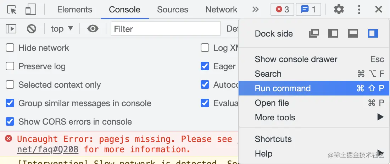The image size is (390, 164).
Task: Show more tabs with the double chevron
Action: (x=255, y=10)
